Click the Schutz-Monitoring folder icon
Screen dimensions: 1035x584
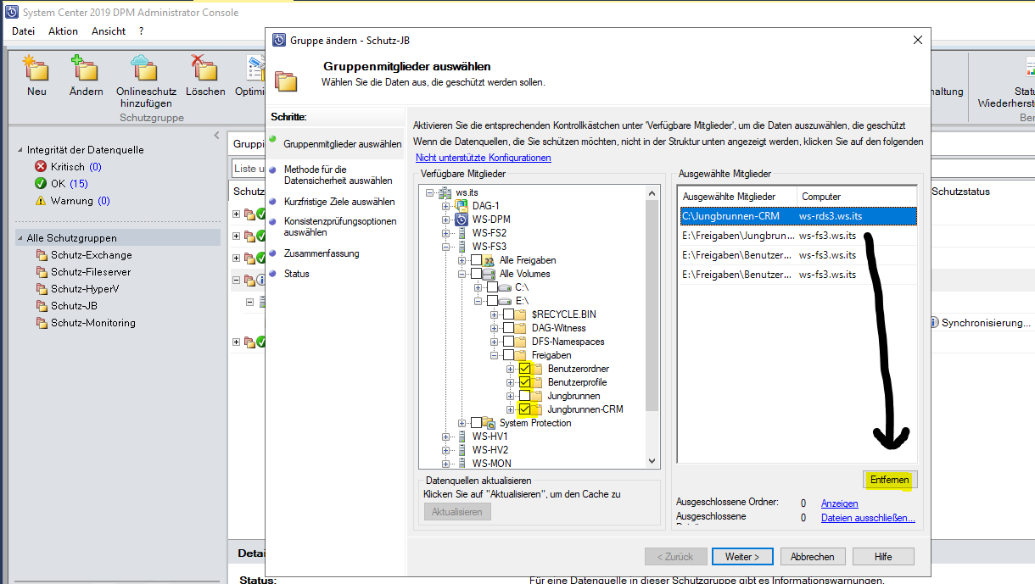click(42, 323)
